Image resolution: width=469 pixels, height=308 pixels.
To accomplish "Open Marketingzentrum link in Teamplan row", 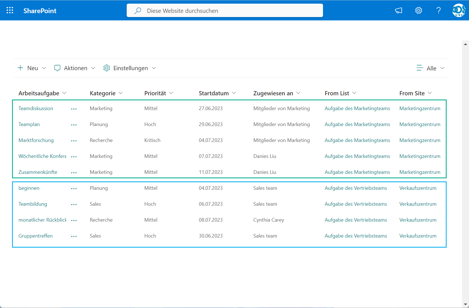I will (x=420, y=124).
